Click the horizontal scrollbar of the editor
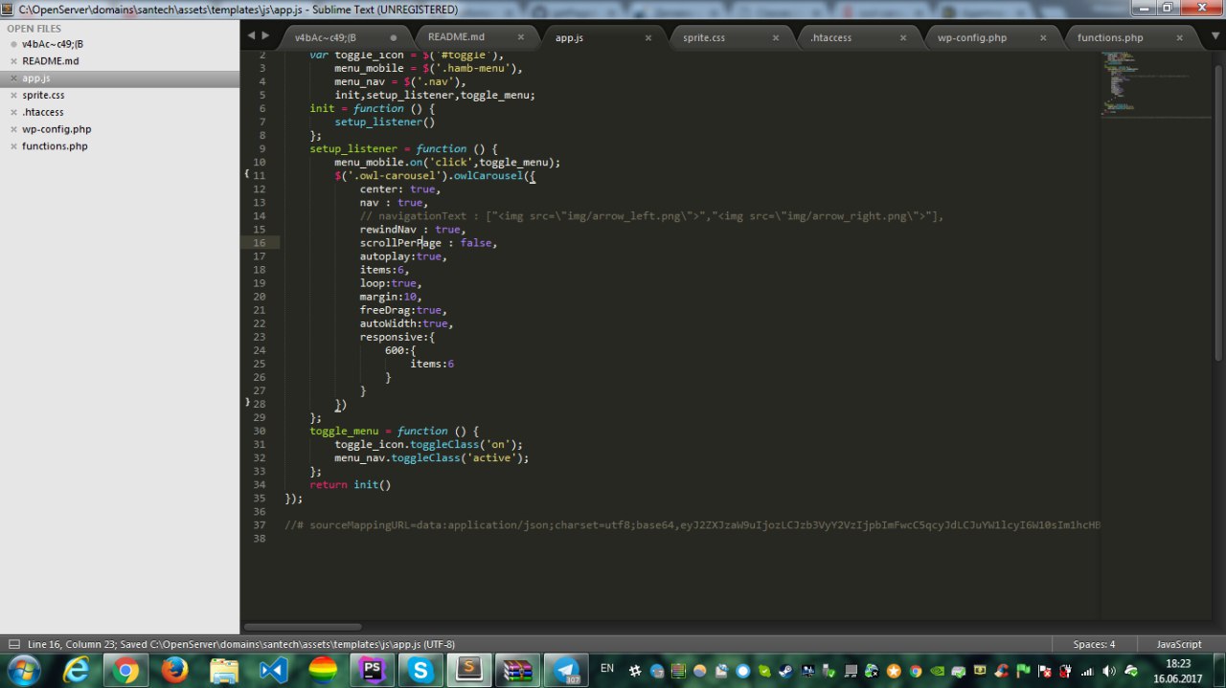 tap(303, 627)
